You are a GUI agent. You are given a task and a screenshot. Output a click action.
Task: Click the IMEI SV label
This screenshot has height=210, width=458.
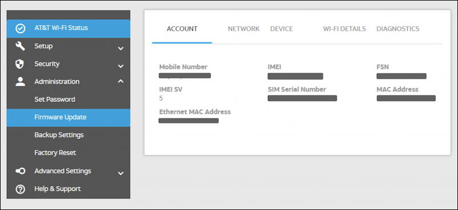pos(171,89)
